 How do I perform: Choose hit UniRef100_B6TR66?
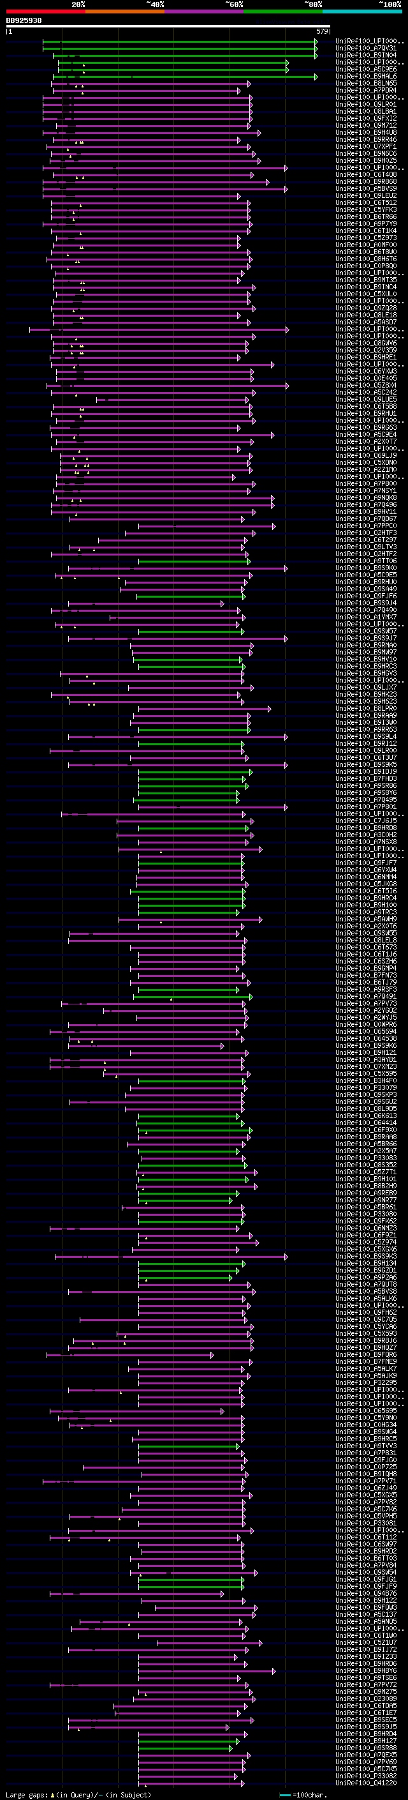(x=366, y=216)
